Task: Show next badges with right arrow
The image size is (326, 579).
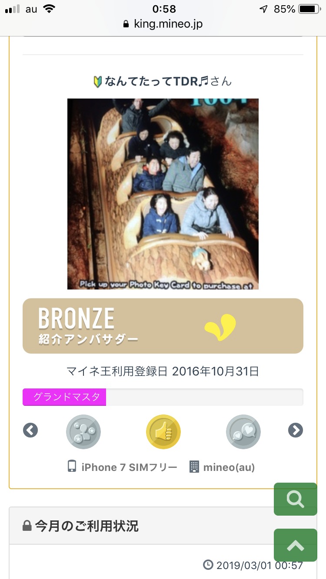Action: pyautogui.click(x=296, y=430)
